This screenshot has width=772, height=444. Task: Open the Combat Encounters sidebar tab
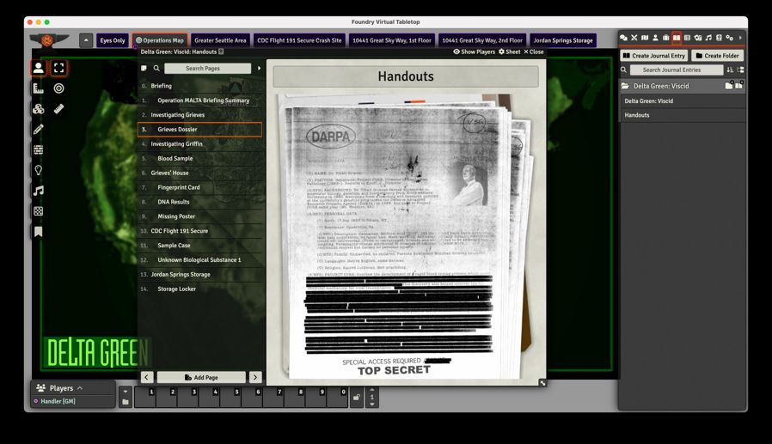634,38
